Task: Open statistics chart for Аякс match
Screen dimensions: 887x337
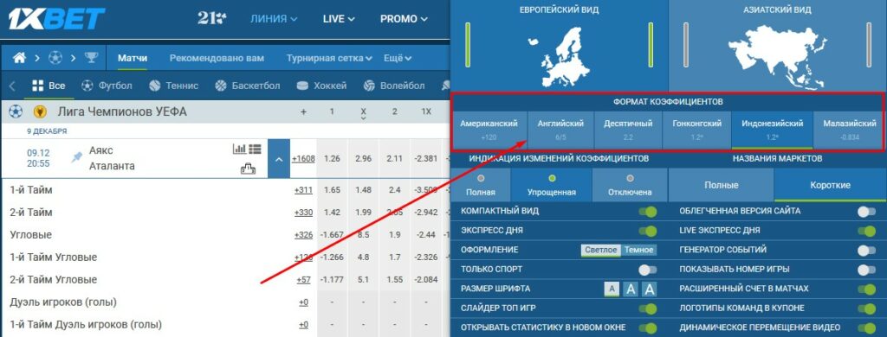Action: tap(239, 149)
